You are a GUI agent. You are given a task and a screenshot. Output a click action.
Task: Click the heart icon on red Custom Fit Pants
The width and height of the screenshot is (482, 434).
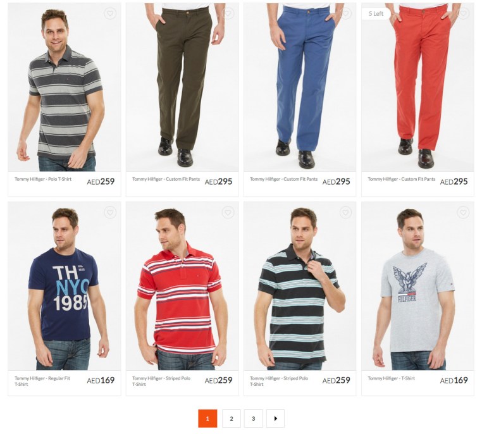pos(463,13)
